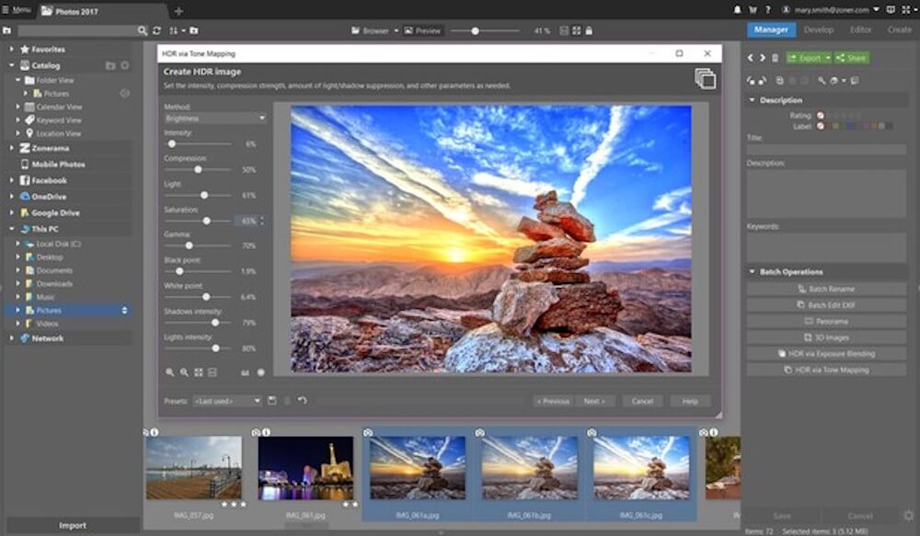
Task: Click the undo arrow beside the presets
Action: [x=303, y=401]
